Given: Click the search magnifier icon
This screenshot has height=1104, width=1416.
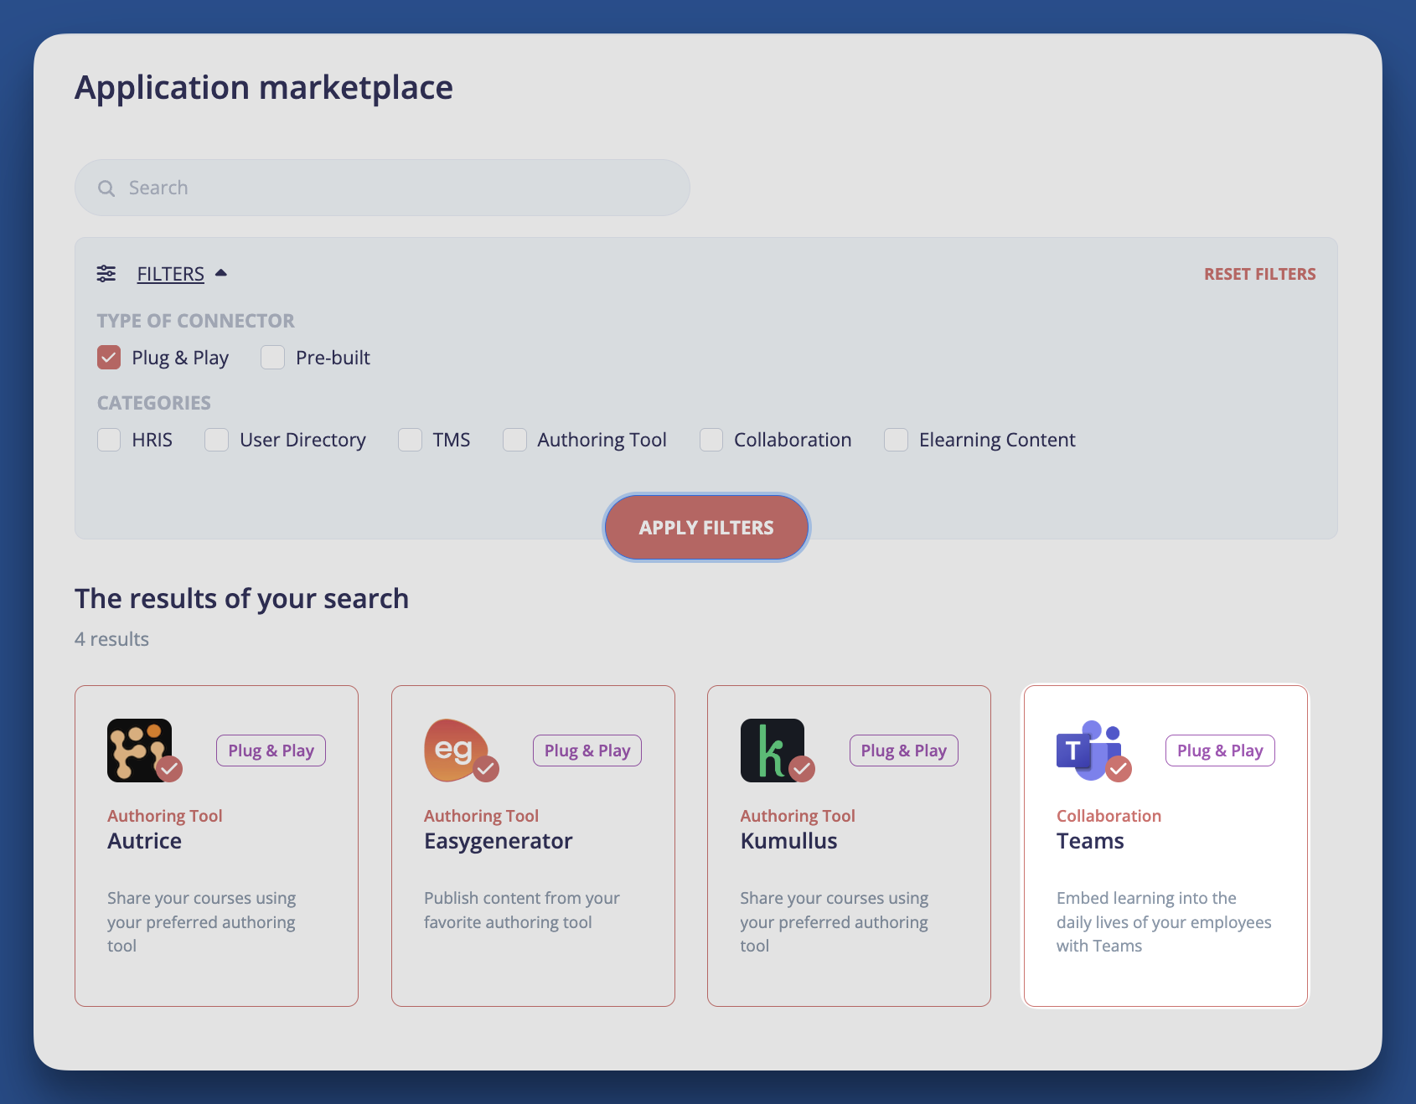Looking at the screenshot, I should 106,188.
